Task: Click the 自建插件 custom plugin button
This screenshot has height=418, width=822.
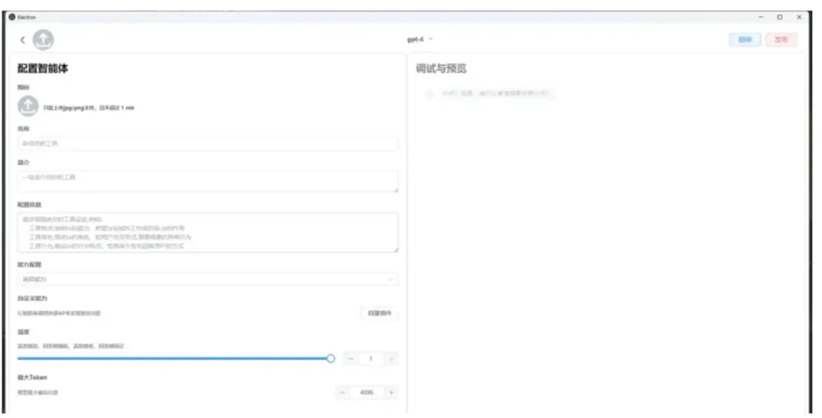Action: click(x=379, y=312)
